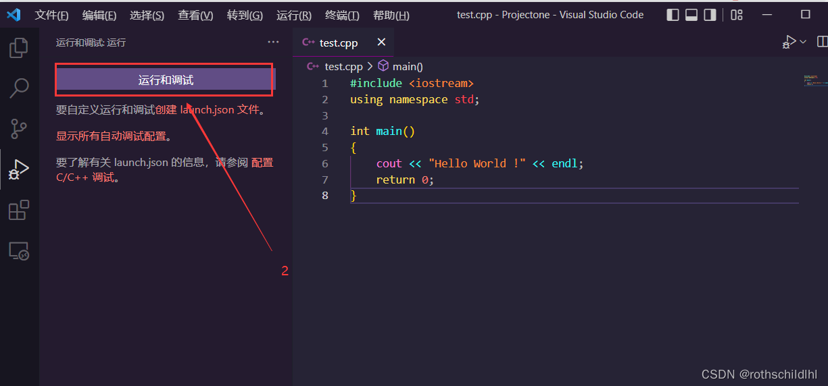Click the code minimap
Screen dimensions: 828x386
point(815,80)
